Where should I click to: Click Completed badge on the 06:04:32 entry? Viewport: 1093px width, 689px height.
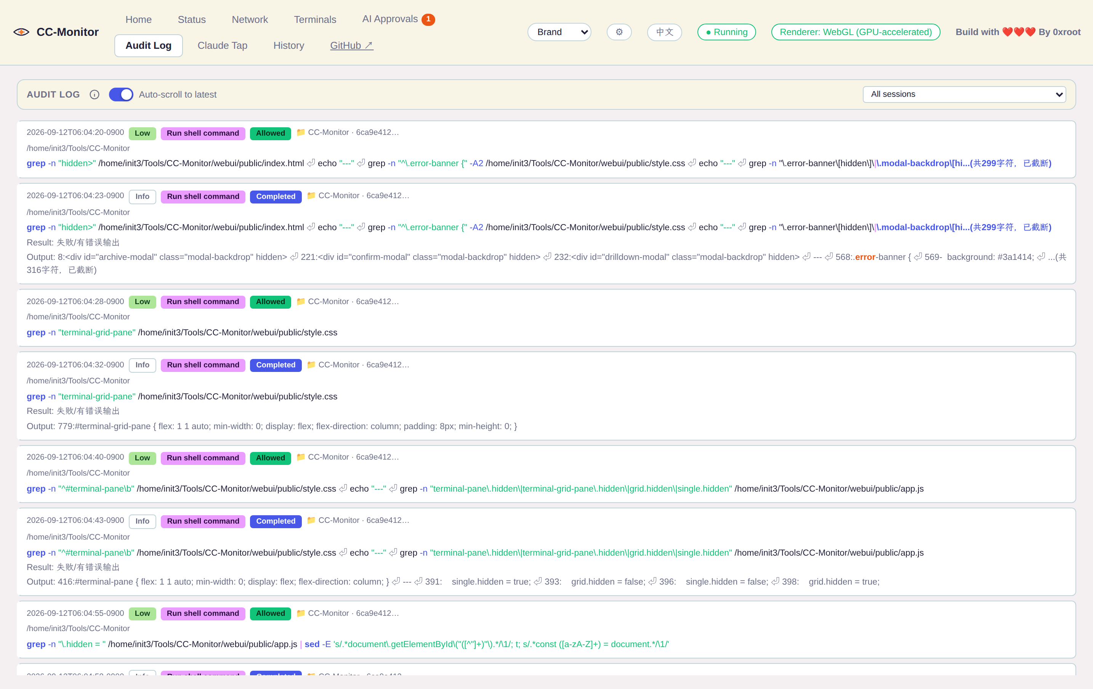[276, 365]
